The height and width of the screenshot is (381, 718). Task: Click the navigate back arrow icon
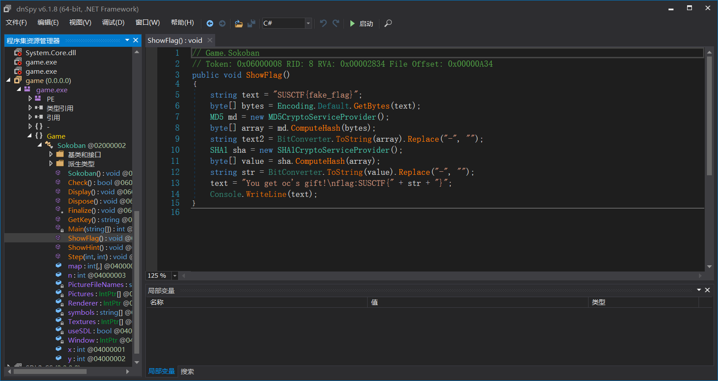tap(210, 23)
